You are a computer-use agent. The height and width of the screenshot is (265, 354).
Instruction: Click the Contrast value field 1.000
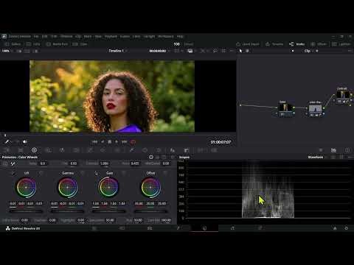click(x=104, y=163)
